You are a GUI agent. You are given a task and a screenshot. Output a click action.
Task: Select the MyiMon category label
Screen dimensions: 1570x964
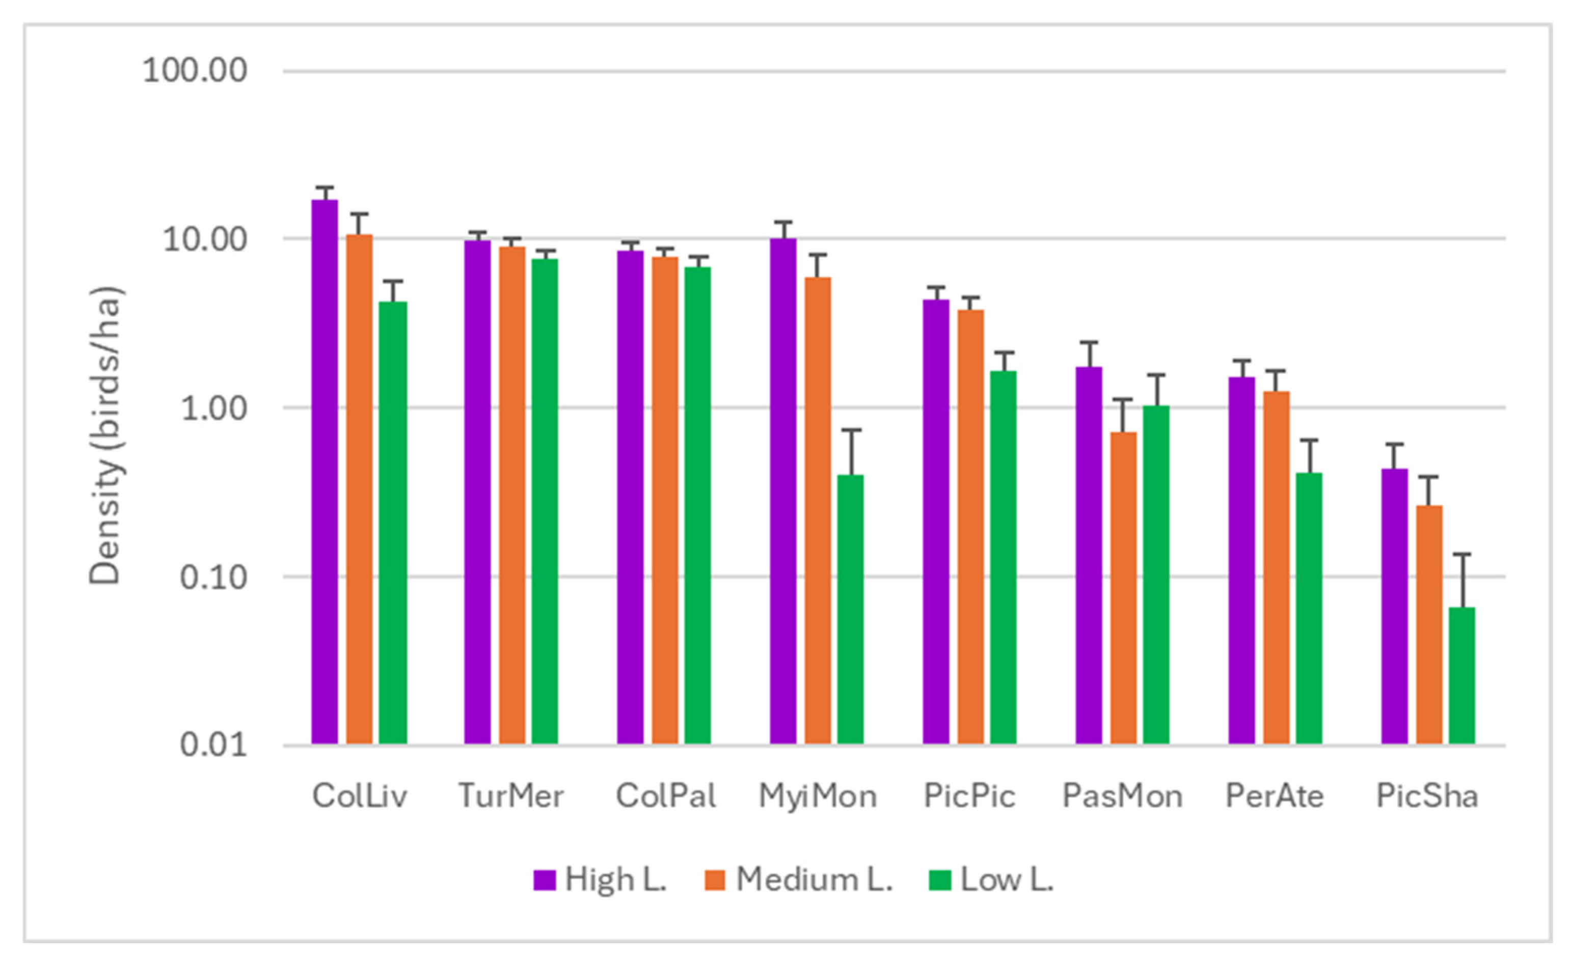(x=818, y=796)
